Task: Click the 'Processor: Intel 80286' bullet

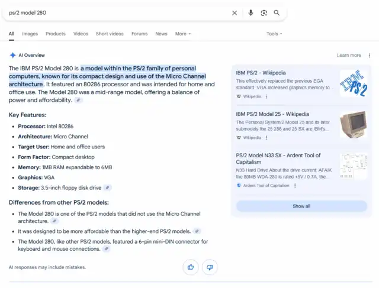Action: pyautogui.click(x=46, y=126)
